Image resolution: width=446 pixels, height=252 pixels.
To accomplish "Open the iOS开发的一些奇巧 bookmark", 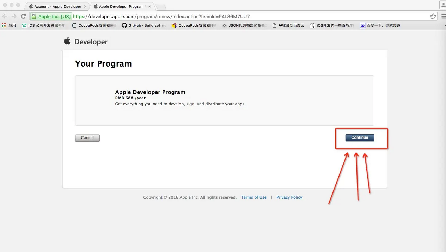I will click(332, 25).
